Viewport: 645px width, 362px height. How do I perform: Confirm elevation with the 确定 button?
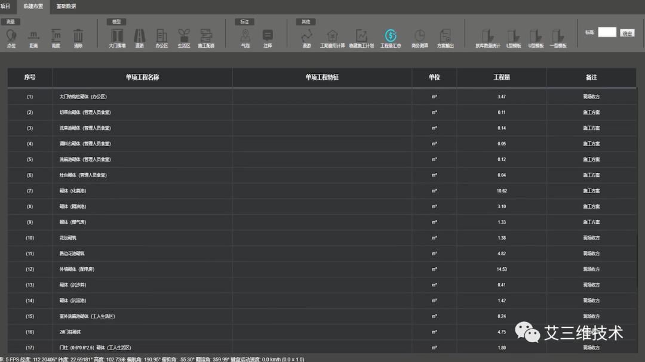click(627, 33)
